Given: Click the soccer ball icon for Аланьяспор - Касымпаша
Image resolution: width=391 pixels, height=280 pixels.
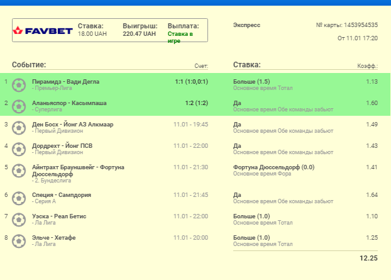Looking at the screenshot, I should [x=19, y=106].
